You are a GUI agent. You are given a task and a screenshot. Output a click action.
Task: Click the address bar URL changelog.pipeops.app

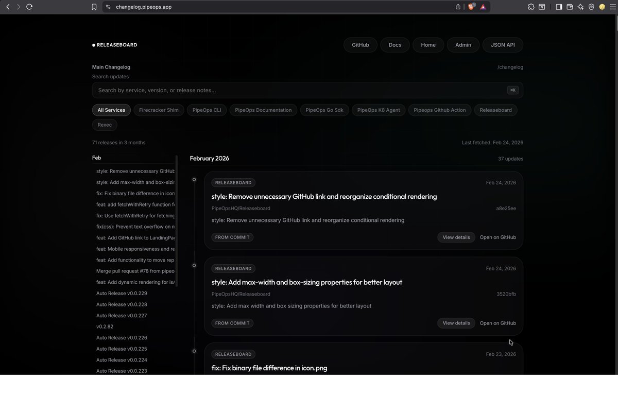click(x=144, y=7)
